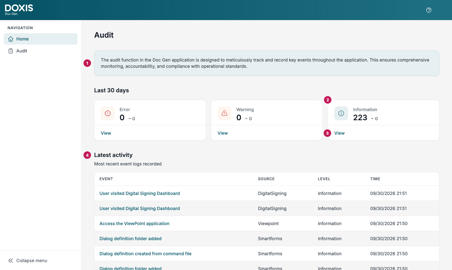
Task: Click the Audit page title
Action: click(104, 35)
